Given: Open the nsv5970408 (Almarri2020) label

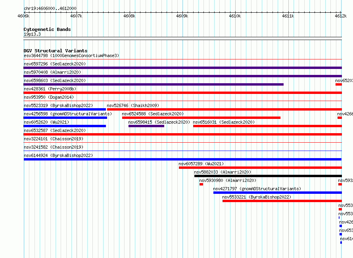Looking at the screenshot, I should point(52,72).
